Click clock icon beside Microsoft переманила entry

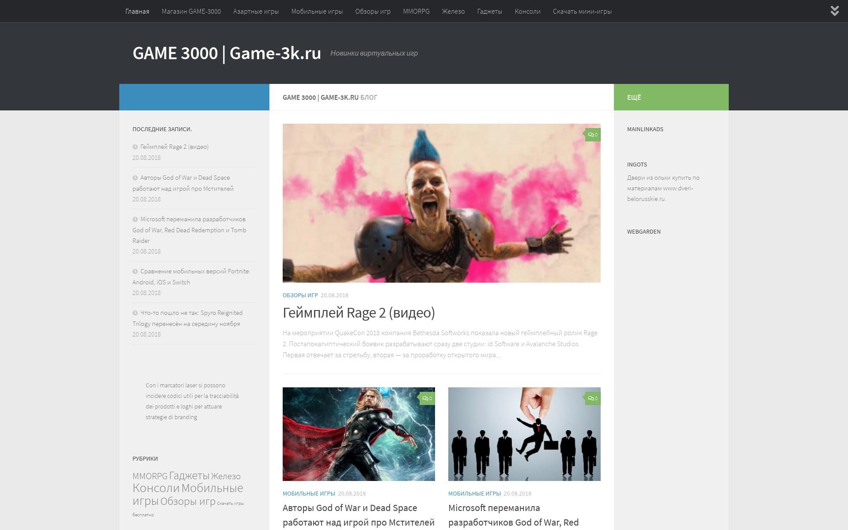tap(135, 220)
